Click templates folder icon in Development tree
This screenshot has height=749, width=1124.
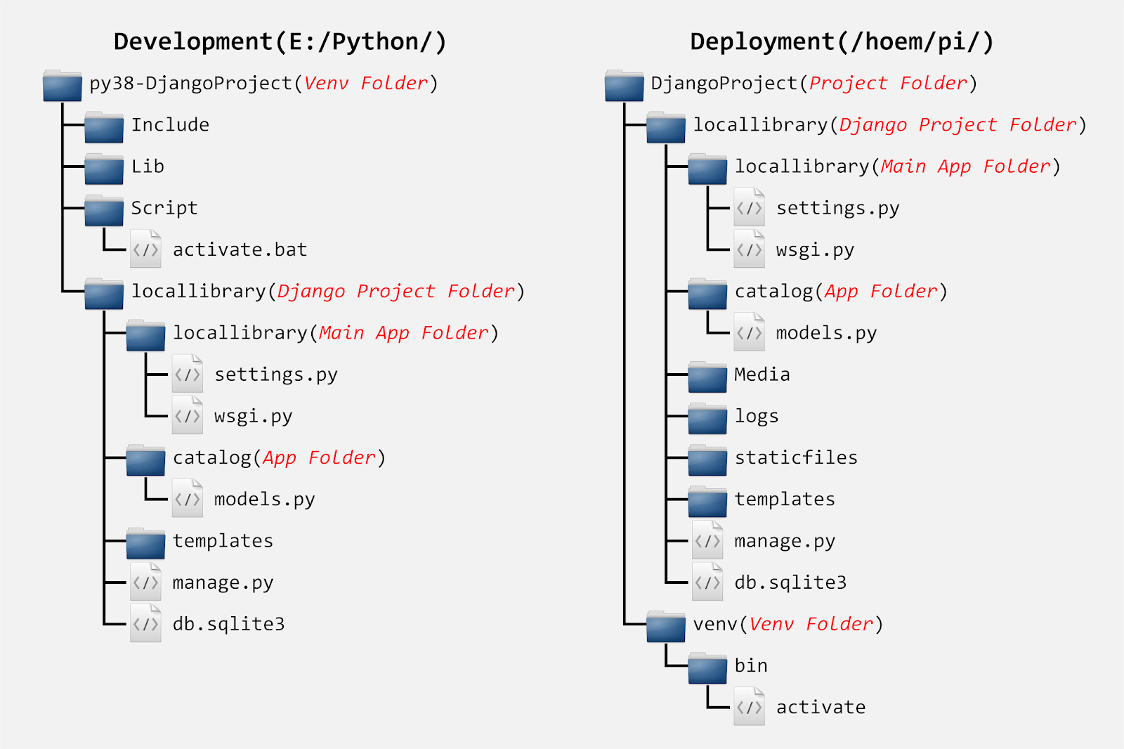(145, 543)
